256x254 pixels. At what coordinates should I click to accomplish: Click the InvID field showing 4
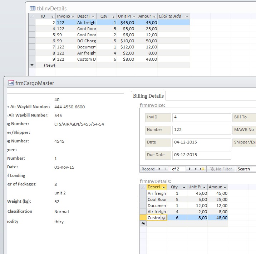201,118
